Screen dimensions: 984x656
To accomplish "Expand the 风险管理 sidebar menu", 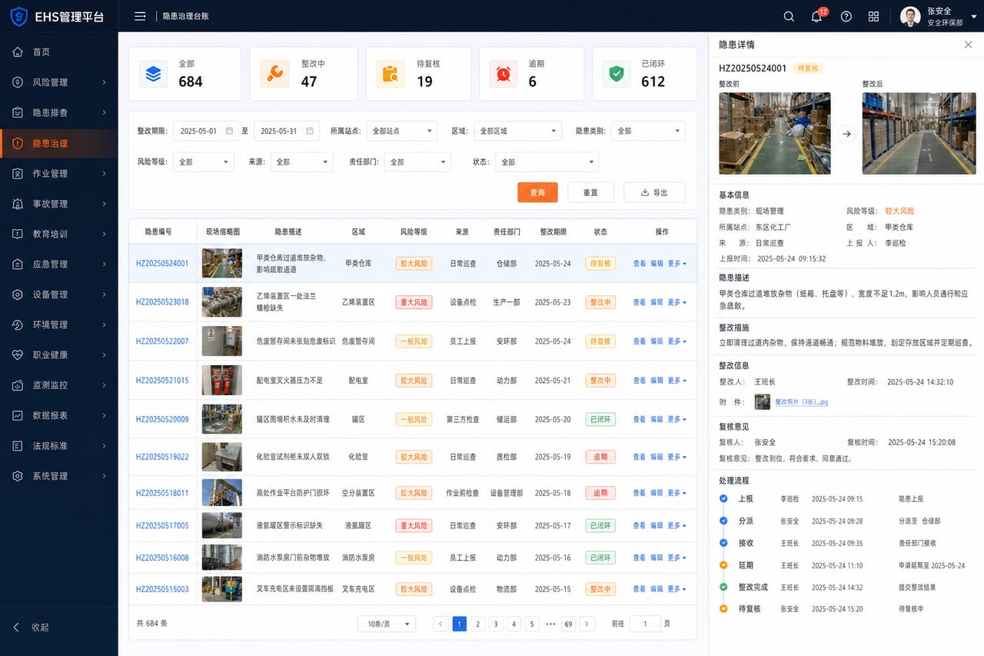I will point(59,82).
